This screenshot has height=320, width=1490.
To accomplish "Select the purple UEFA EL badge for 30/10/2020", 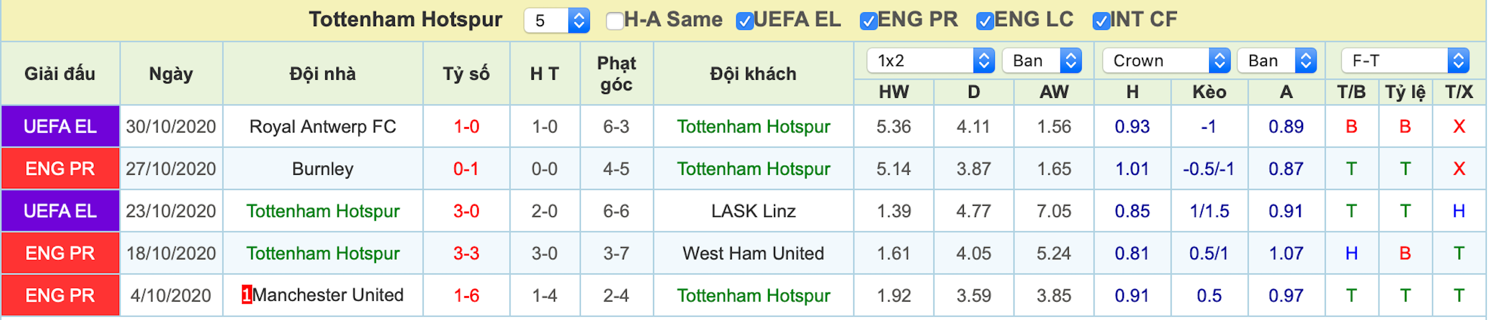I will point(60,126).
